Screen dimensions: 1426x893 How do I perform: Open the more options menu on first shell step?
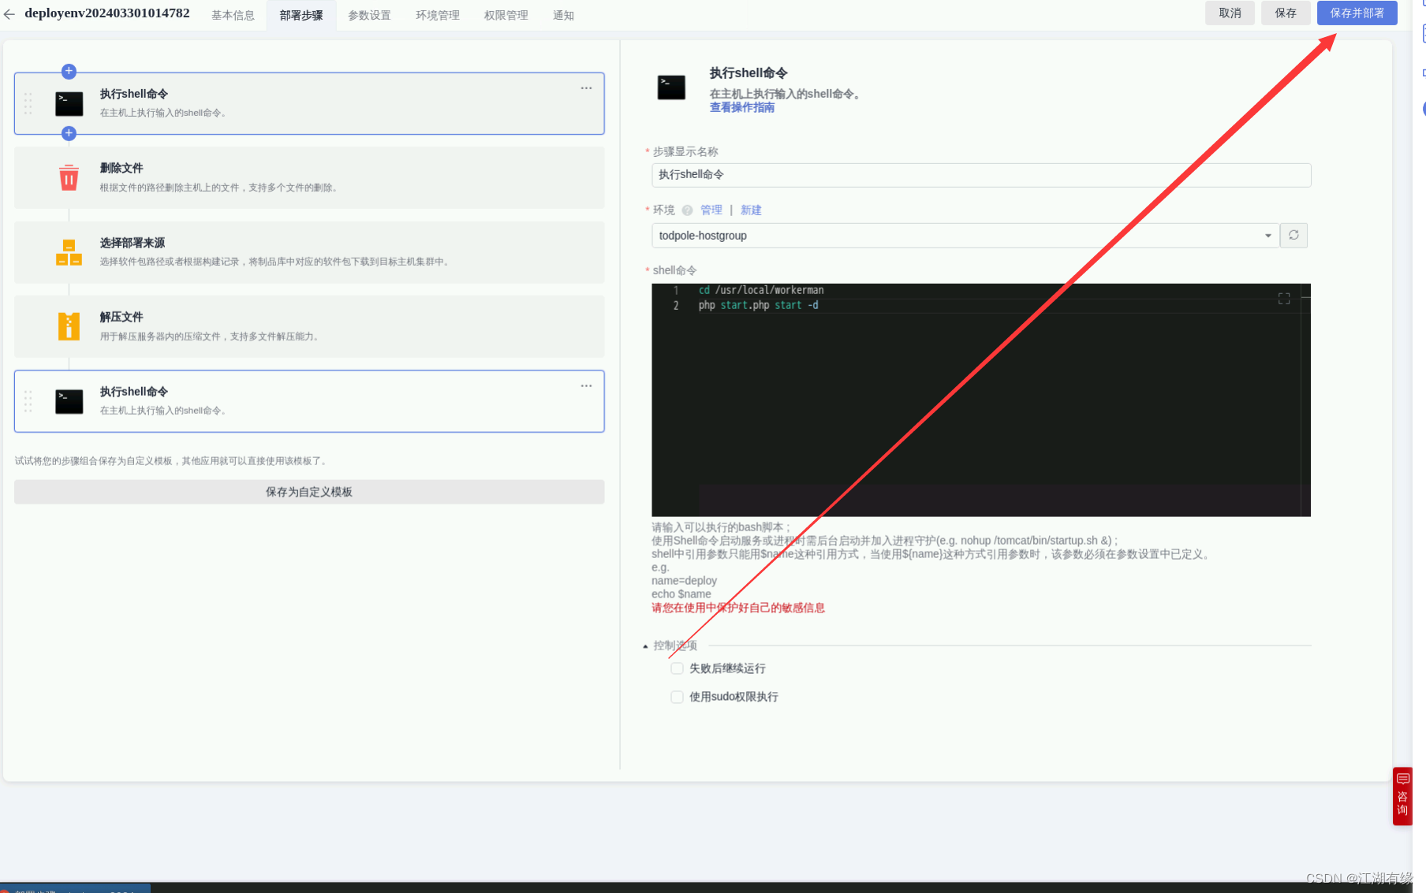pyautogui.click(x=586, y=87)
